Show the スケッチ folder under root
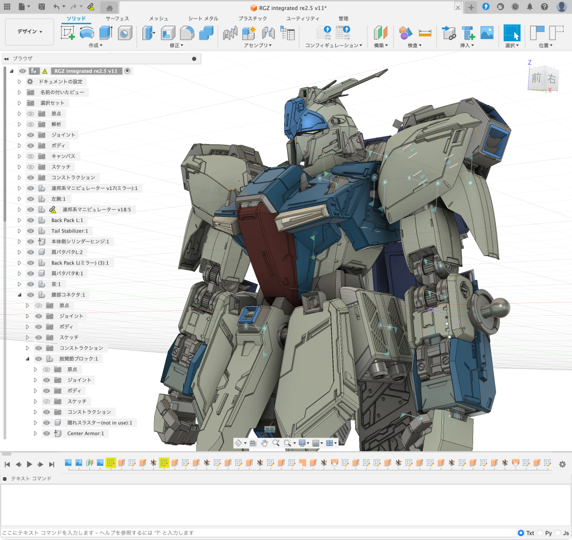 (31, 167)
